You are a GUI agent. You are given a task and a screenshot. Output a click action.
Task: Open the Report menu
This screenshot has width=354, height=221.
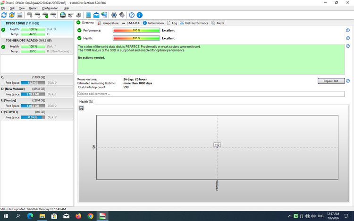click(33, 8)
